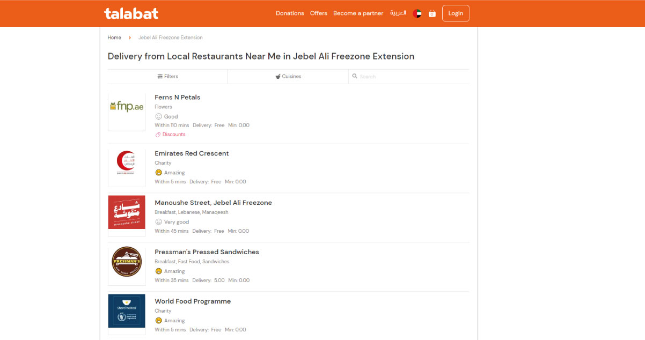
Task: Click the UAE flag country icon
Action: click(x=417, y=13)
